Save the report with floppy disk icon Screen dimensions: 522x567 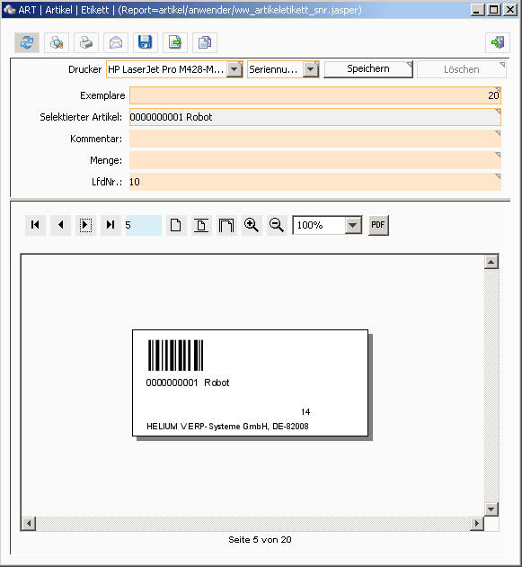[146, 42]
